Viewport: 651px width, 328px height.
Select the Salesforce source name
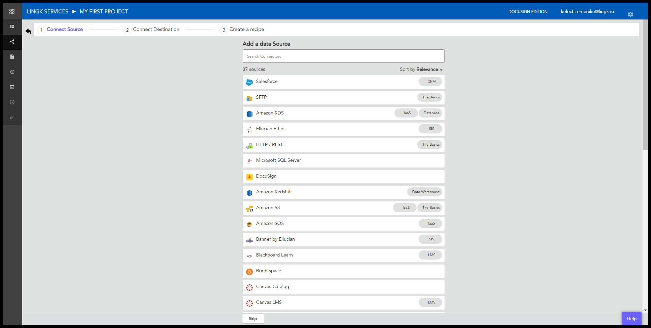267,81
